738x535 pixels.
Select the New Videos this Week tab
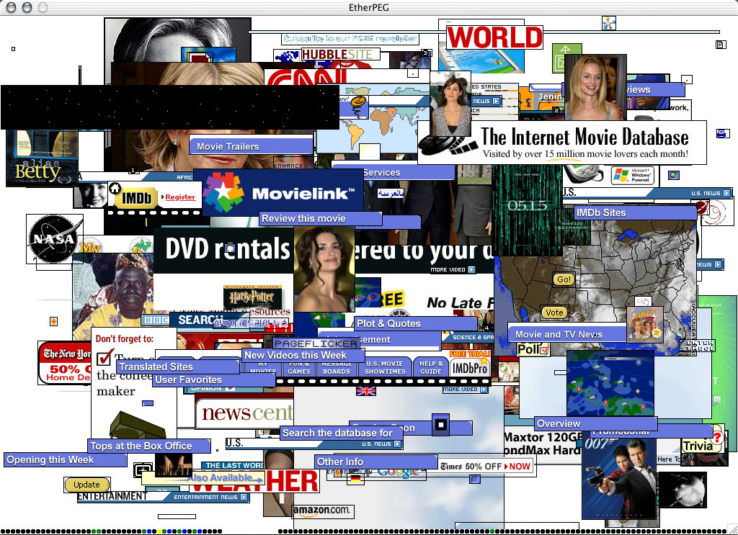tap(303, 356)
